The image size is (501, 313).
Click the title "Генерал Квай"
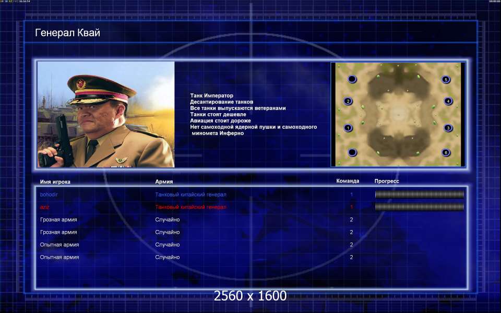(x=67, y=32)
